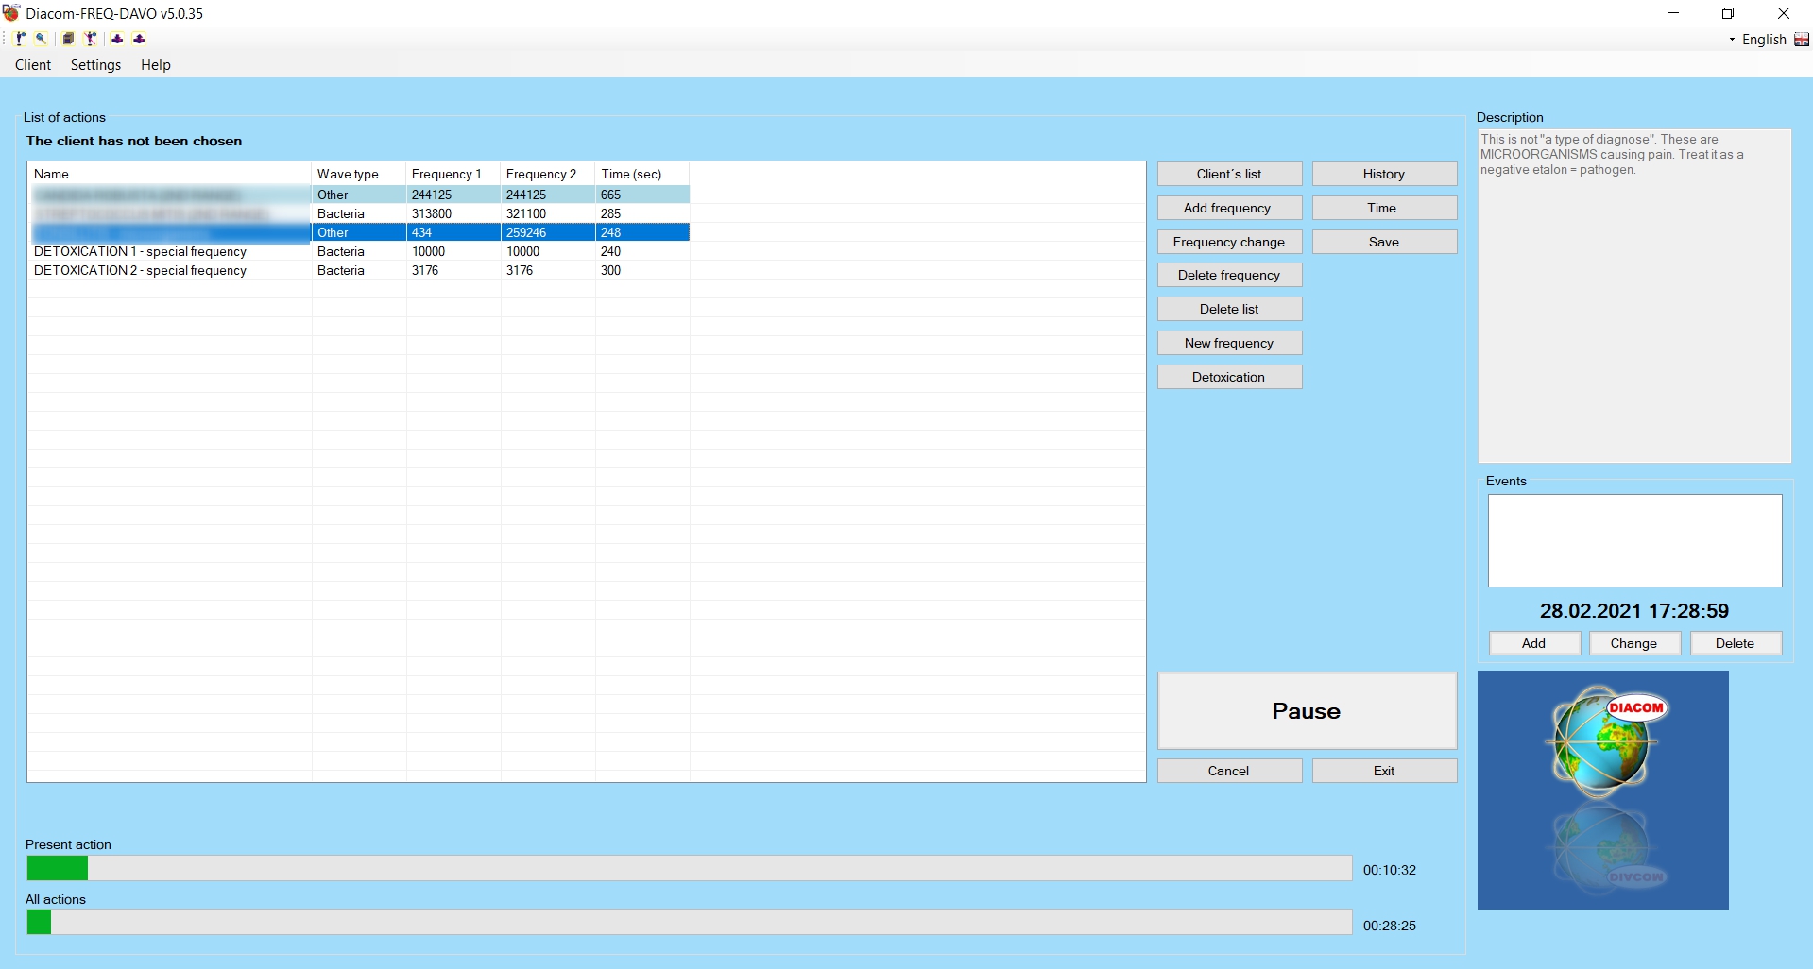
Task: Click the upload arrow toolbar icon
Action: [x=139, y=39]
